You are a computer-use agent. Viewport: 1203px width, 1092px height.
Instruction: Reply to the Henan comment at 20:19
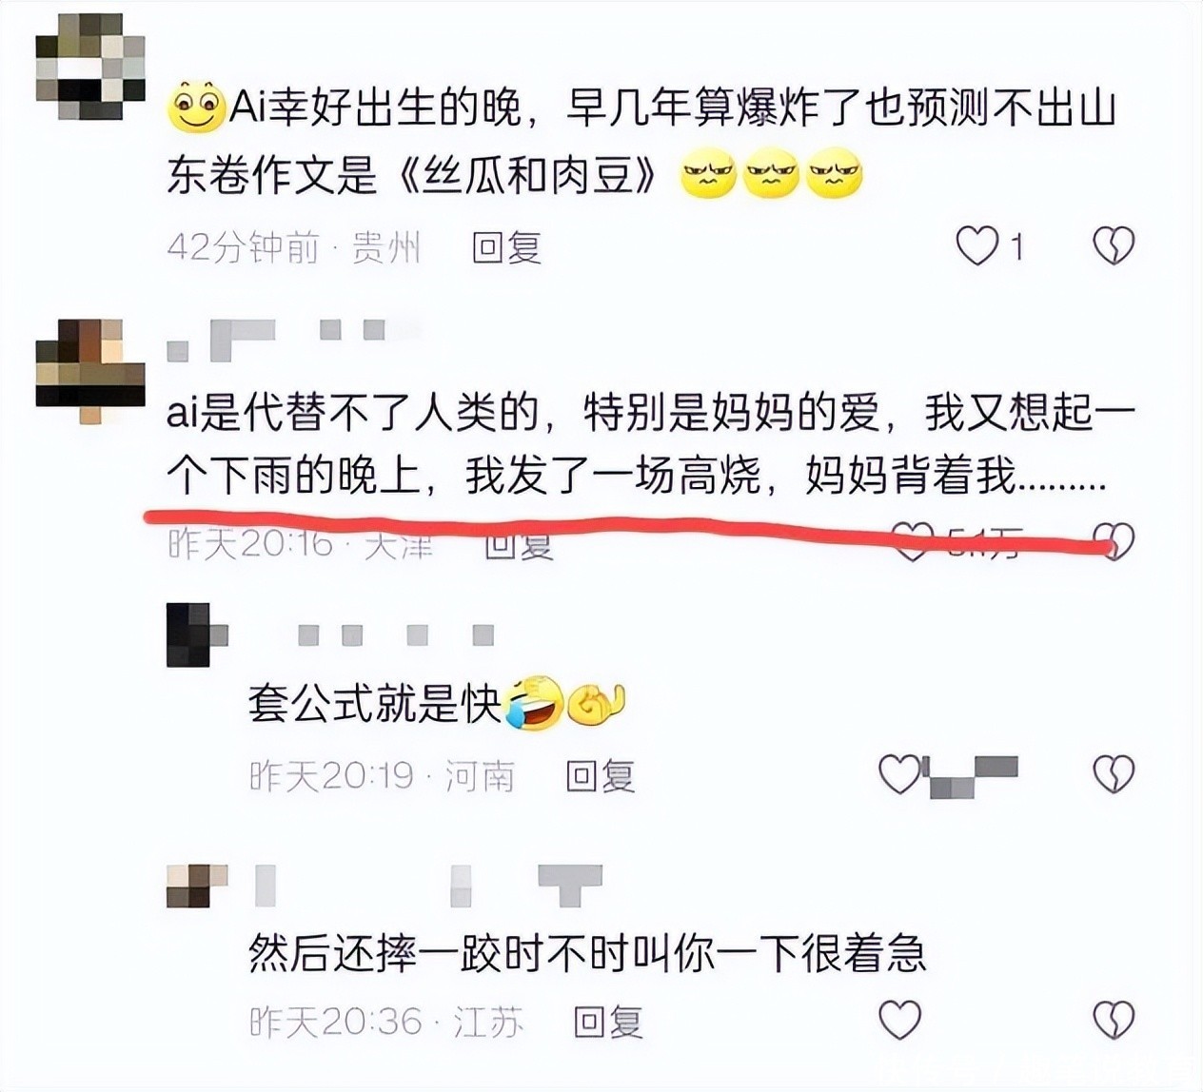click(x=601, y=776)
